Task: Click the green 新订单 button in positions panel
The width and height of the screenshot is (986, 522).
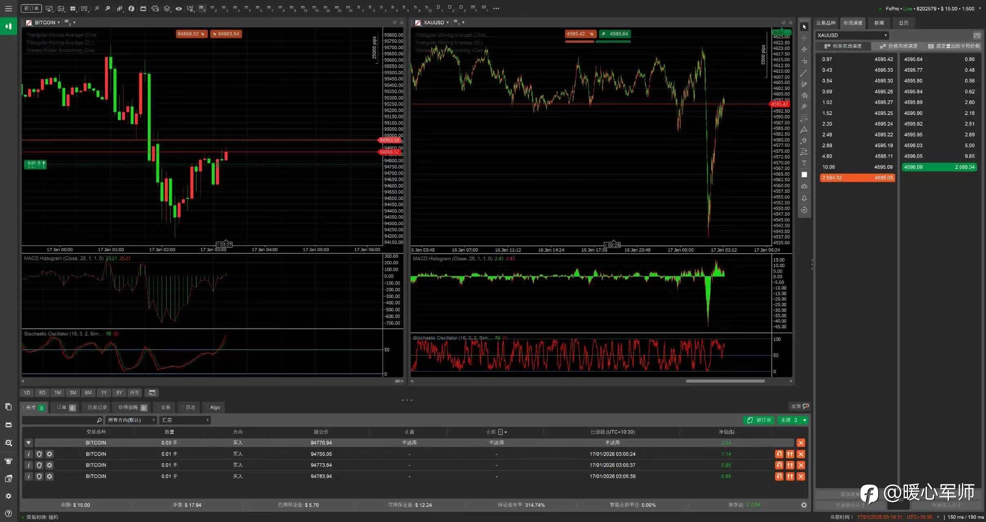Action: (x=759, y=420)
